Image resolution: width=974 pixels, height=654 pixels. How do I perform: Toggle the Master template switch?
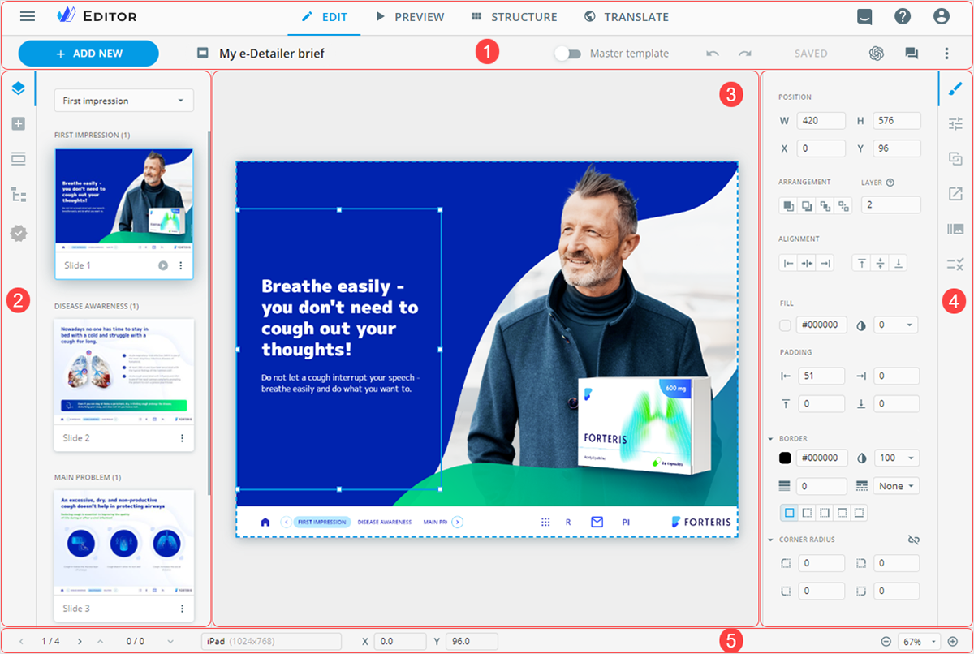pyautogui.click(x=567, y=54)
